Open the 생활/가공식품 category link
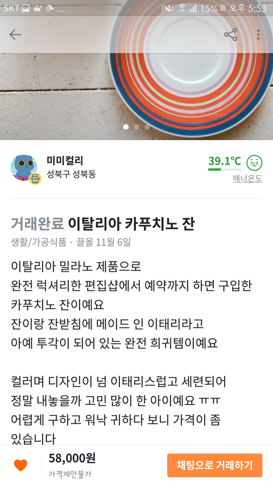 coord(39,242)
